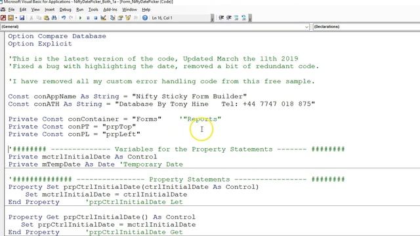Click the 'Private Const conContainer' line

point(115,119)
